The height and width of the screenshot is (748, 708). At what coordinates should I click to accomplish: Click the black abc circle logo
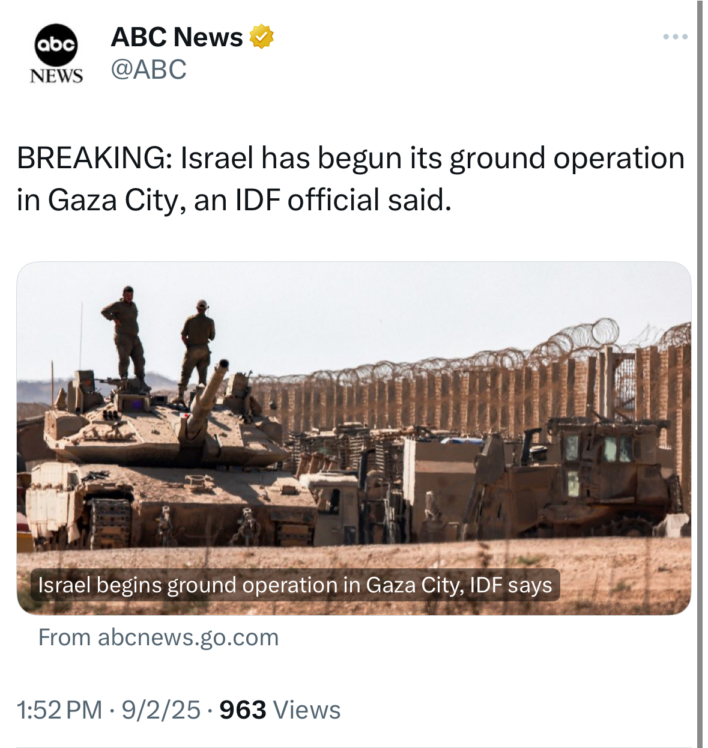click(56, 45)
